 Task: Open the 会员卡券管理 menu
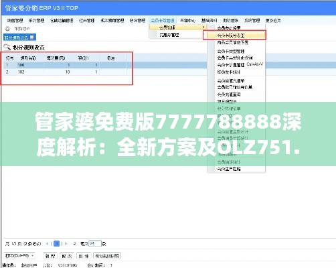tap(163, 21)
